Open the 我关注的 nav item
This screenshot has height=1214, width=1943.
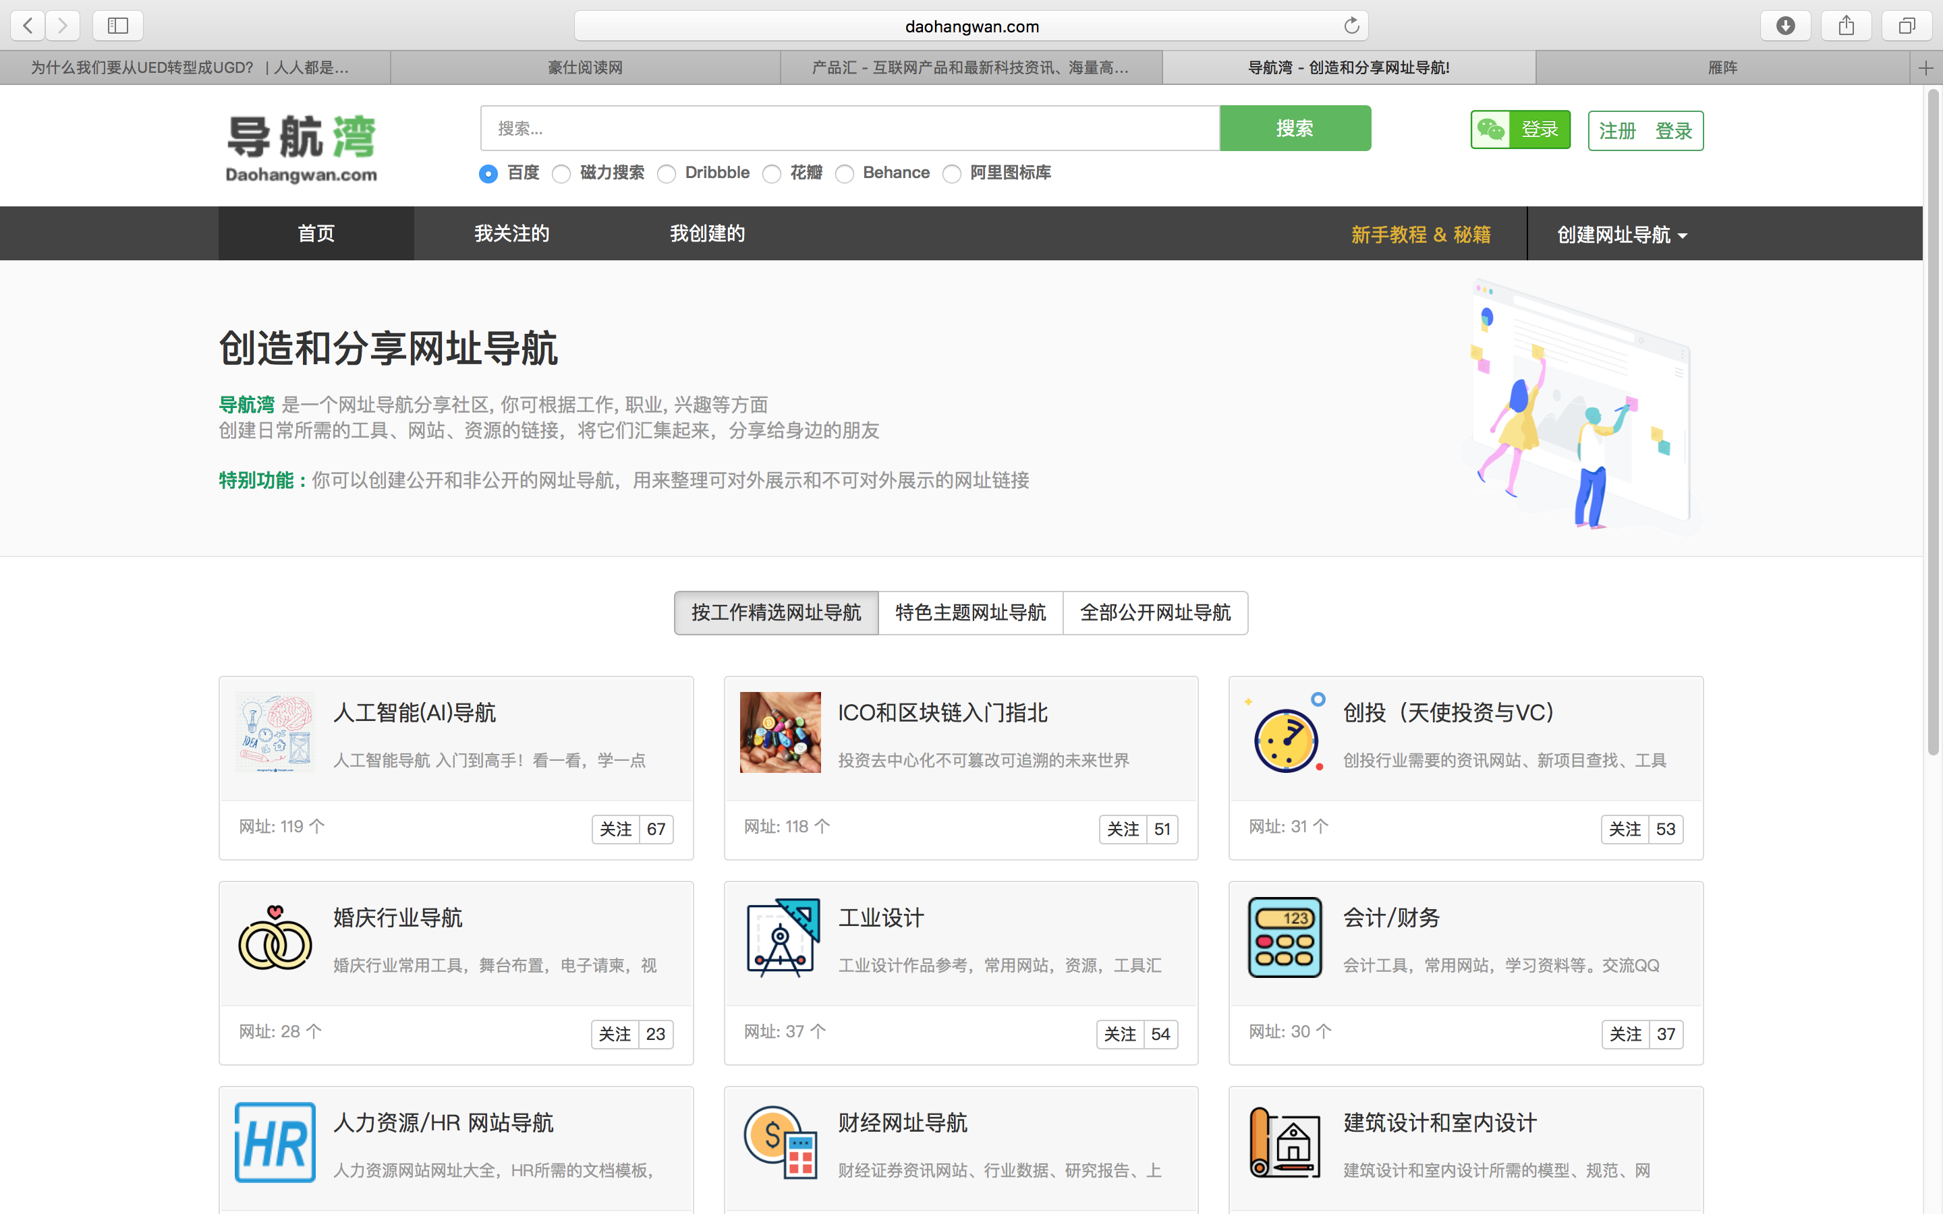tap(511, 233)
